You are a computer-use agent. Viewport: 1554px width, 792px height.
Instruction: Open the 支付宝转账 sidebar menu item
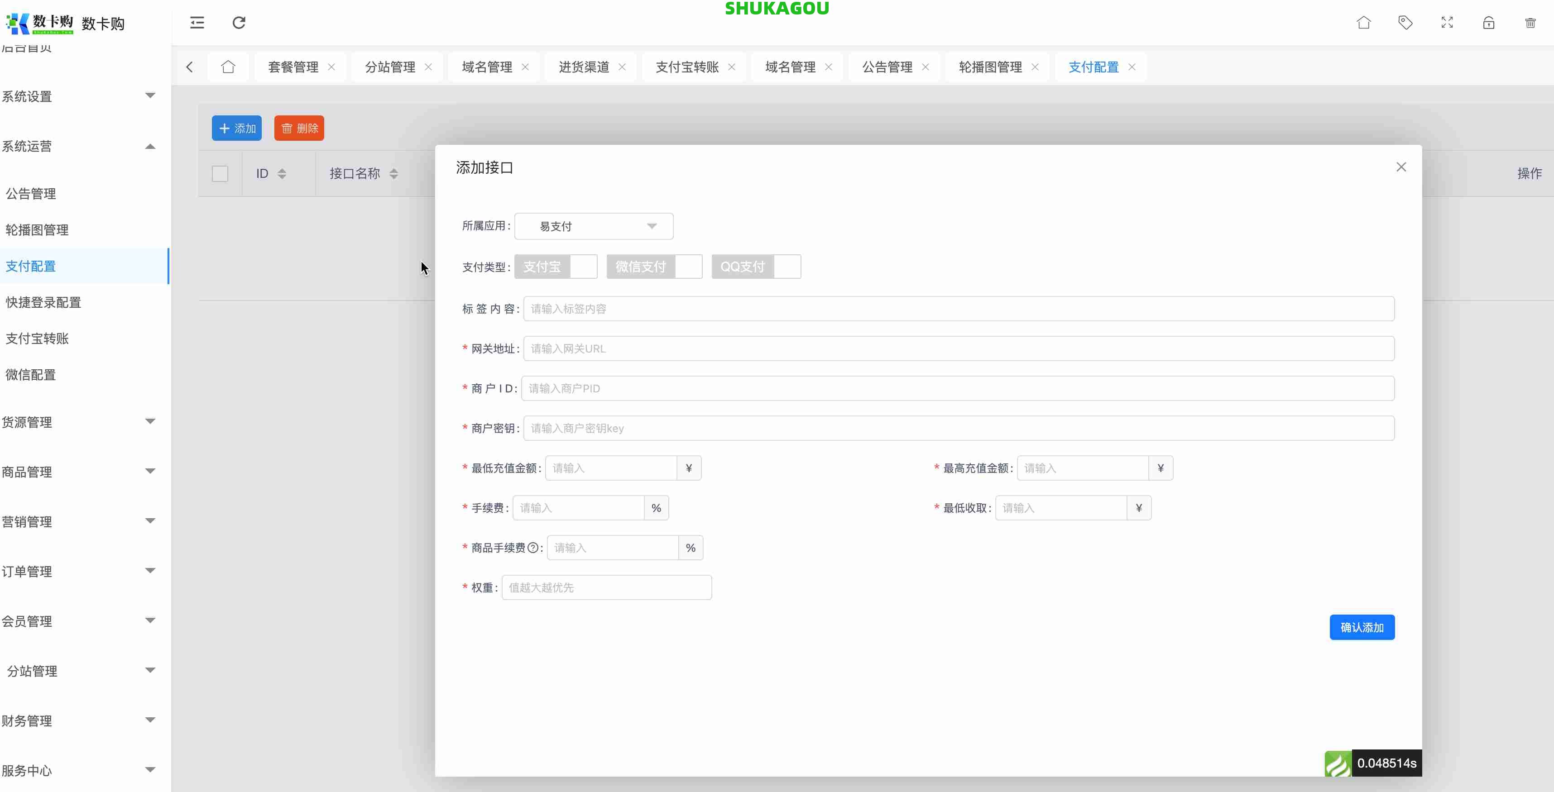click(38, 338)
